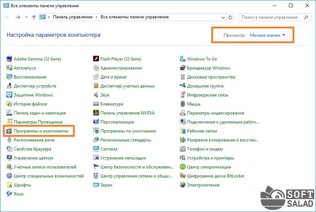316x212 pixels.
Task: Open Панель задач и навигация
Action: [x=40, y=113]
